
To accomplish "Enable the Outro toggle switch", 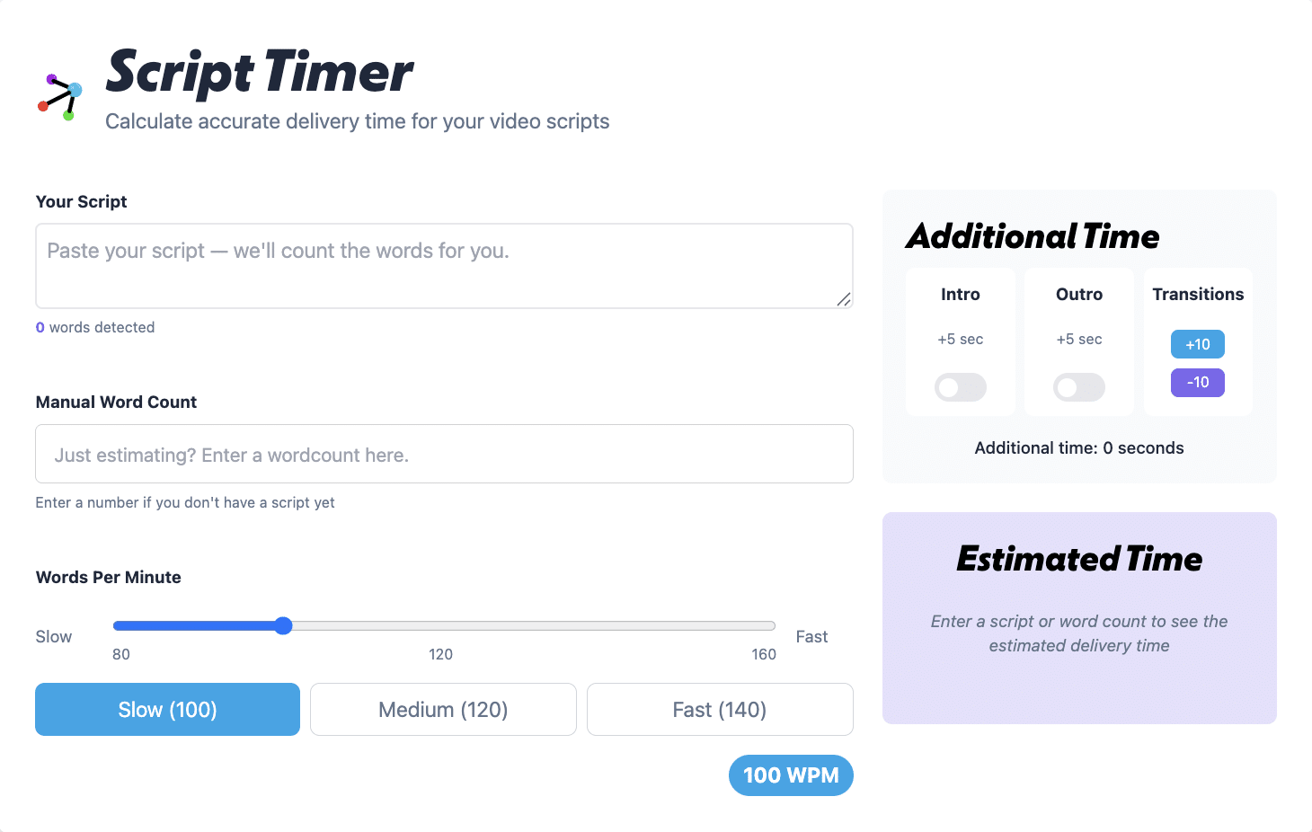I will [x=1078, y=387].
